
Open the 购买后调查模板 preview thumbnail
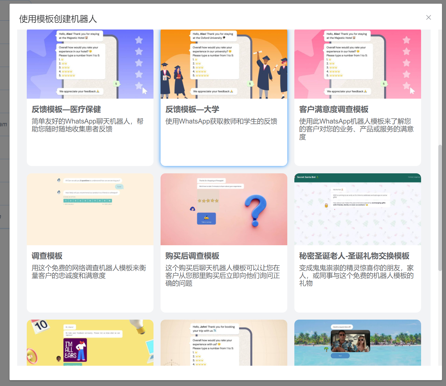point(224,209)
